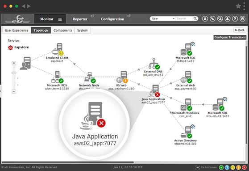Click the red zapstore service gear icon

[x=10, y=47]
